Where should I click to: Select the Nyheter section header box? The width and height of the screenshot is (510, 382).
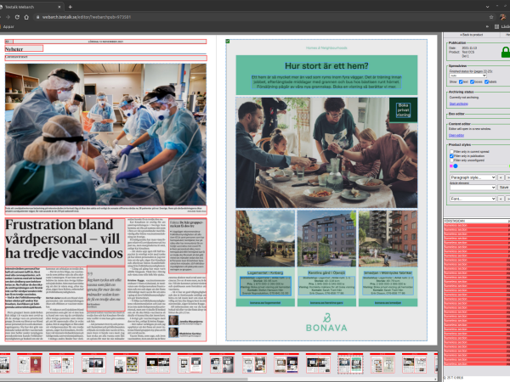point(24,49)
